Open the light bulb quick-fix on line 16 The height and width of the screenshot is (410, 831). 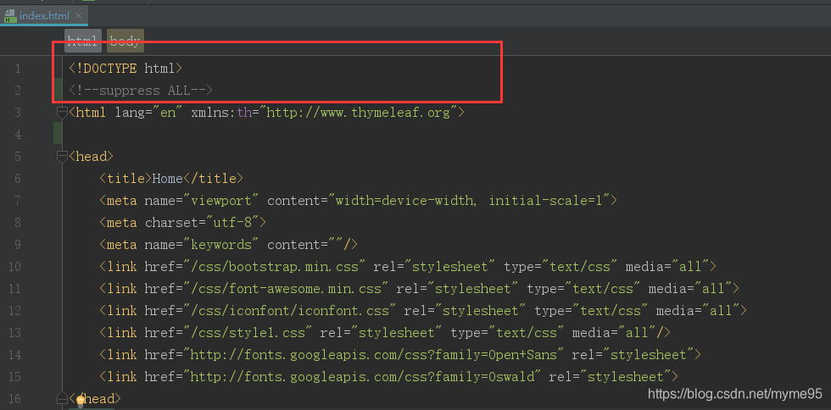(x=81, y=401)
